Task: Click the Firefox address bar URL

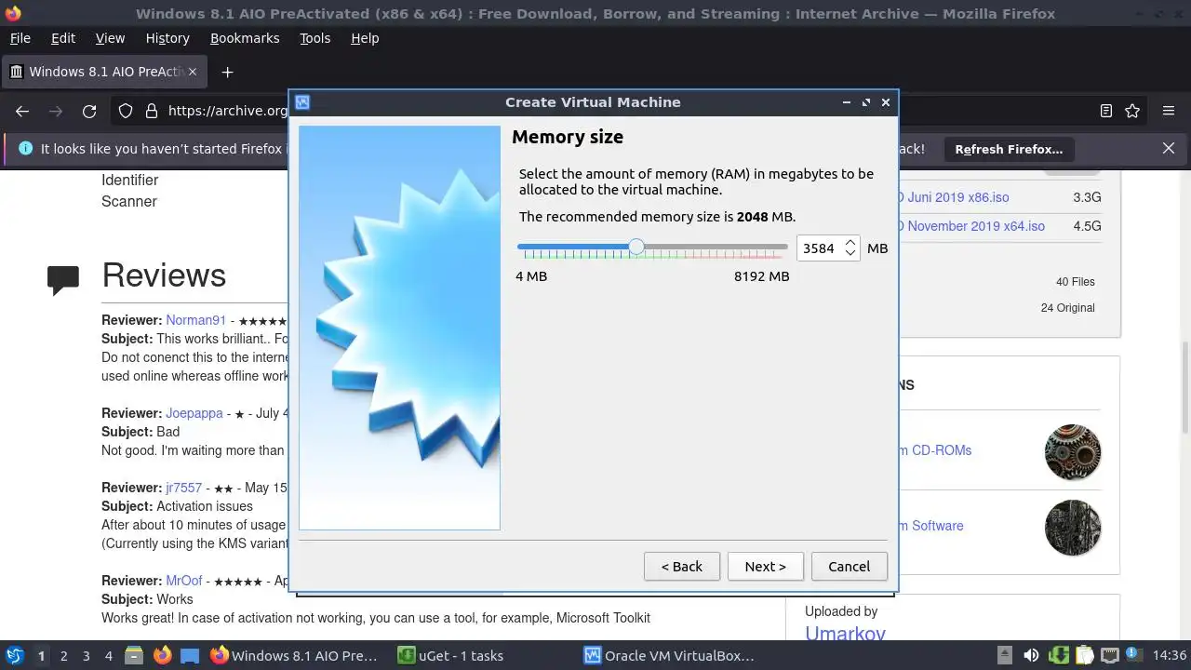Action: click(x=228, y=111)
